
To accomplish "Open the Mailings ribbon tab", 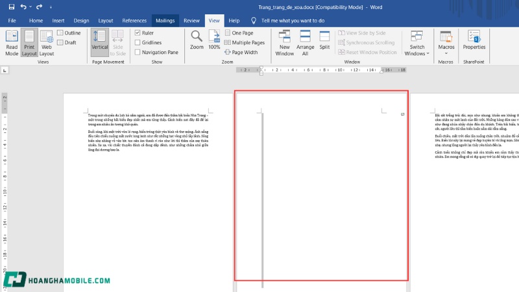I will pyautogui.click(x=165, y=21).
